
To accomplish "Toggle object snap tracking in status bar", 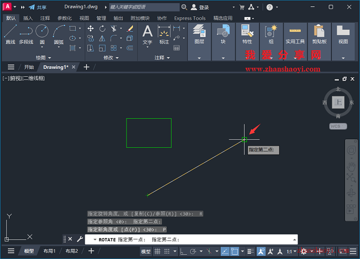I will pos(225,252).
